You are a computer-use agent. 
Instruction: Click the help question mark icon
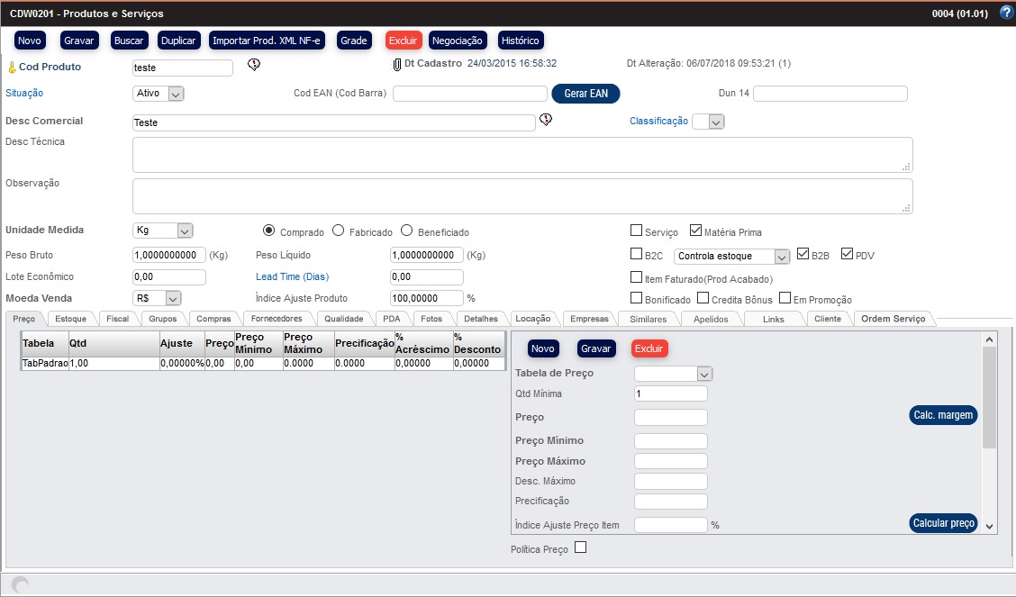[1006, 13]
